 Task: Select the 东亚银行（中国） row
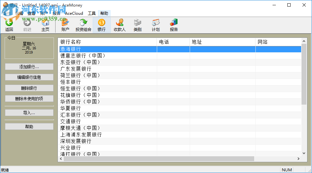pyautogui.click(x=180, y=62)
